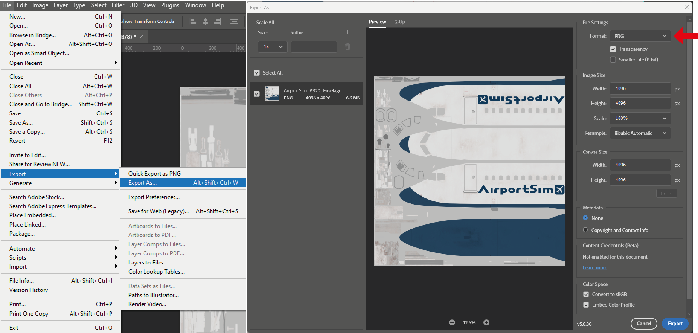Uncheck the AirportSim_A320_Fuselage asset checkbox

tap(257, 94)
